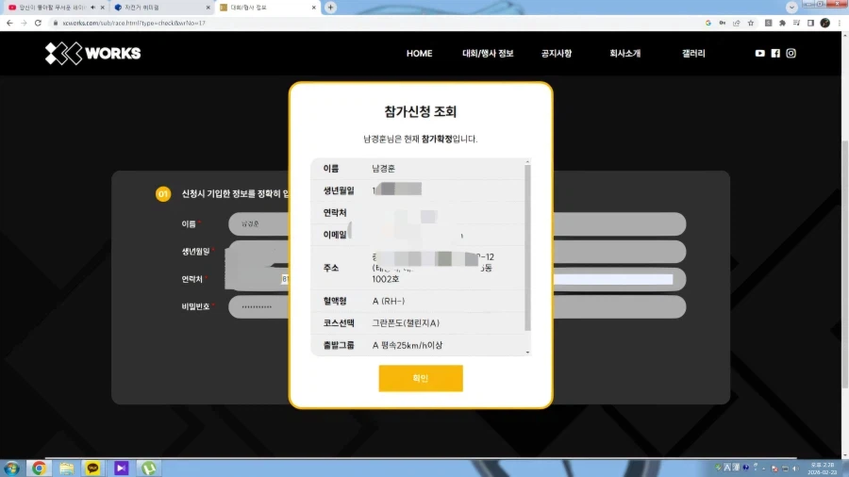This screenshot has width=849, height=477.
Task: Open the YouTube channel icon
Action: 759,53
